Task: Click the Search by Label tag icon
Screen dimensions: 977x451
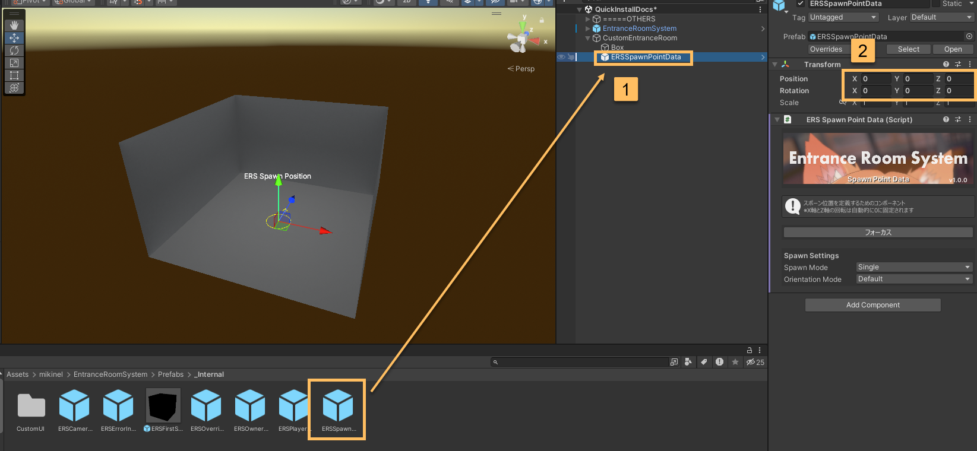Action: (704, 362)
